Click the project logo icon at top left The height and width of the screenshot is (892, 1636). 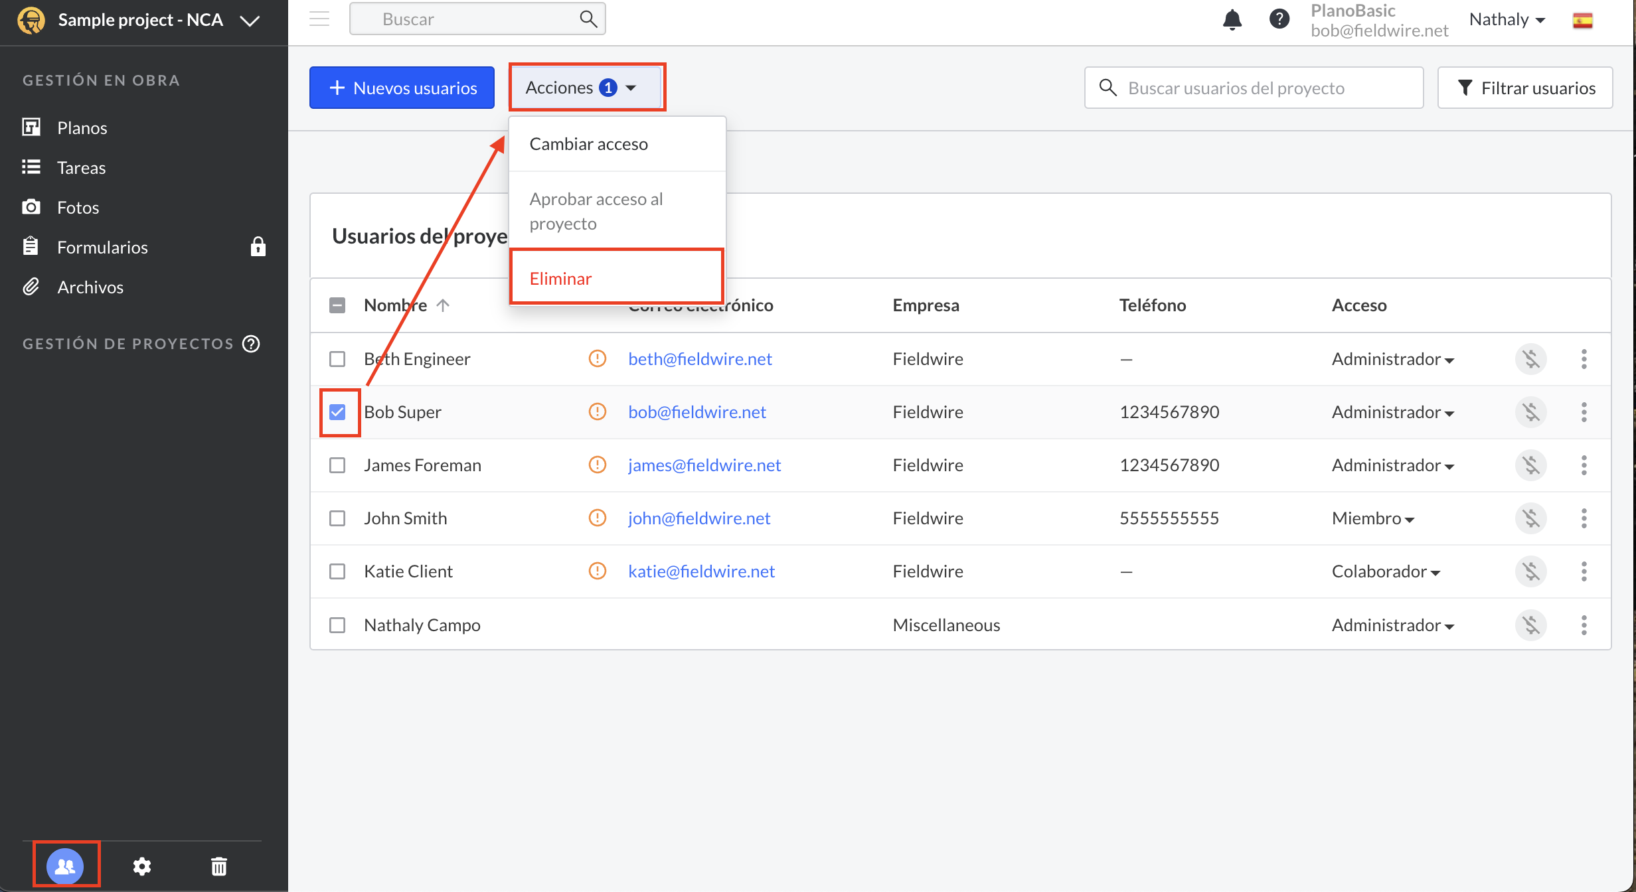31,20
